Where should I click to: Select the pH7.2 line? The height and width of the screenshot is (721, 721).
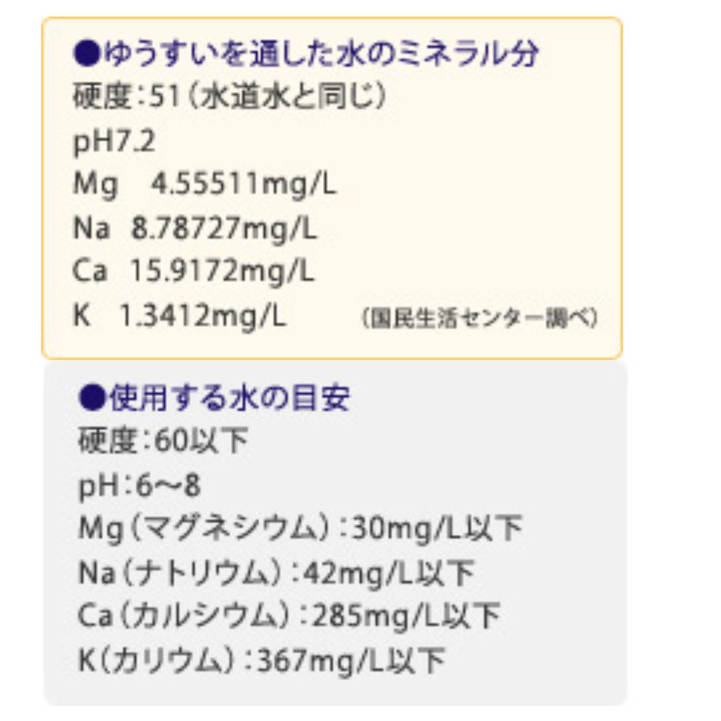pos(114,142)
